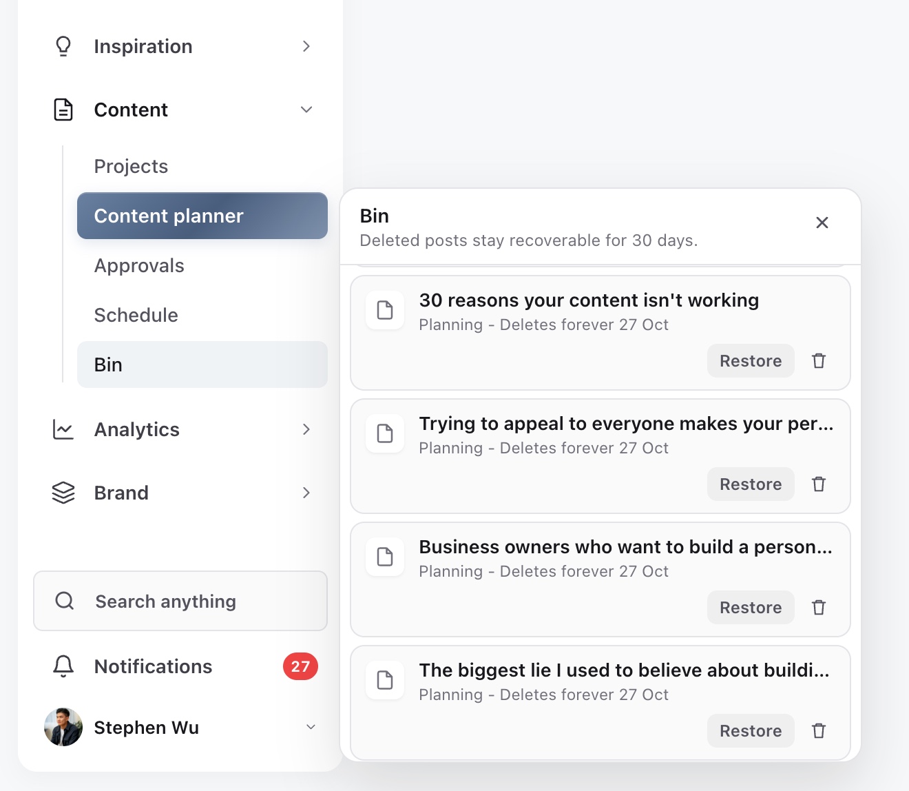Image resolution: width=909 pixels, height=791 pixels.
Task: Open Projects in the sidebar
Action: pyautogui.click(x=202, y=166)
